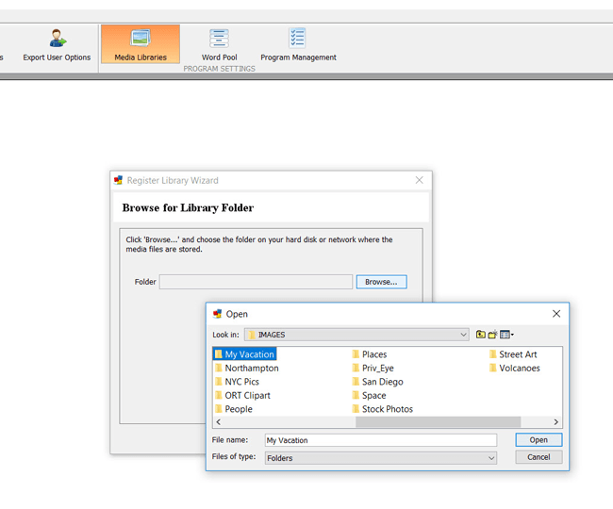Open the view menu icon
613x509 pixels.
(x=506, y=335)
